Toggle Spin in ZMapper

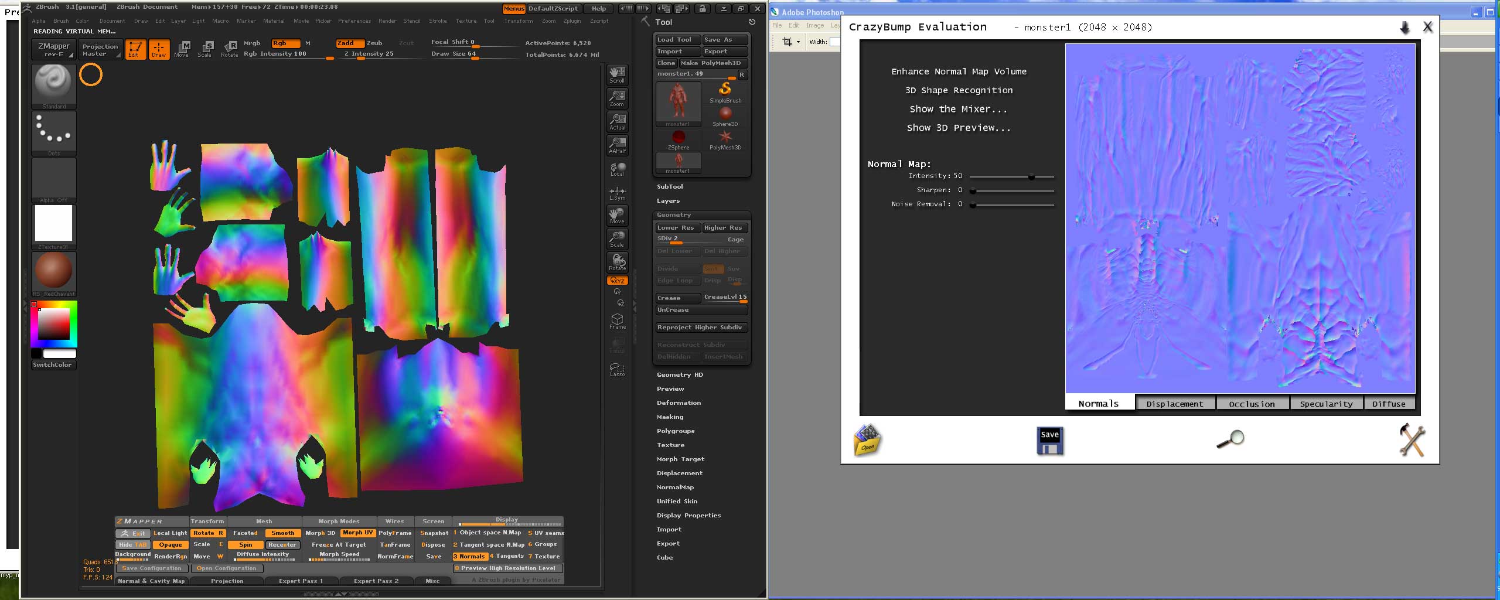pos(246,545)
